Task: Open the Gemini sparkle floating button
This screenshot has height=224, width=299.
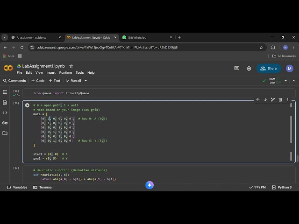Action: pyautogui.click(x=149, y=185)
